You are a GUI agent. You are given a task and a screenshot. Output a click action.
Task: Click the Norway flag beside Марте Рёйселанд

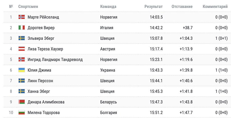pyautogui.click(x=22, y=17)
